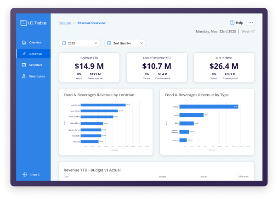
Task: Click the $20.1 M previous period figure
Action: tap(230, 74)
